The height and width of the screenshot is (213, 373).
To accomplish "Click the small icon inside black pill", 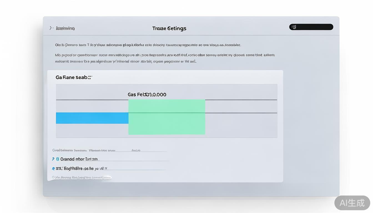I will [x=294, y=27].
